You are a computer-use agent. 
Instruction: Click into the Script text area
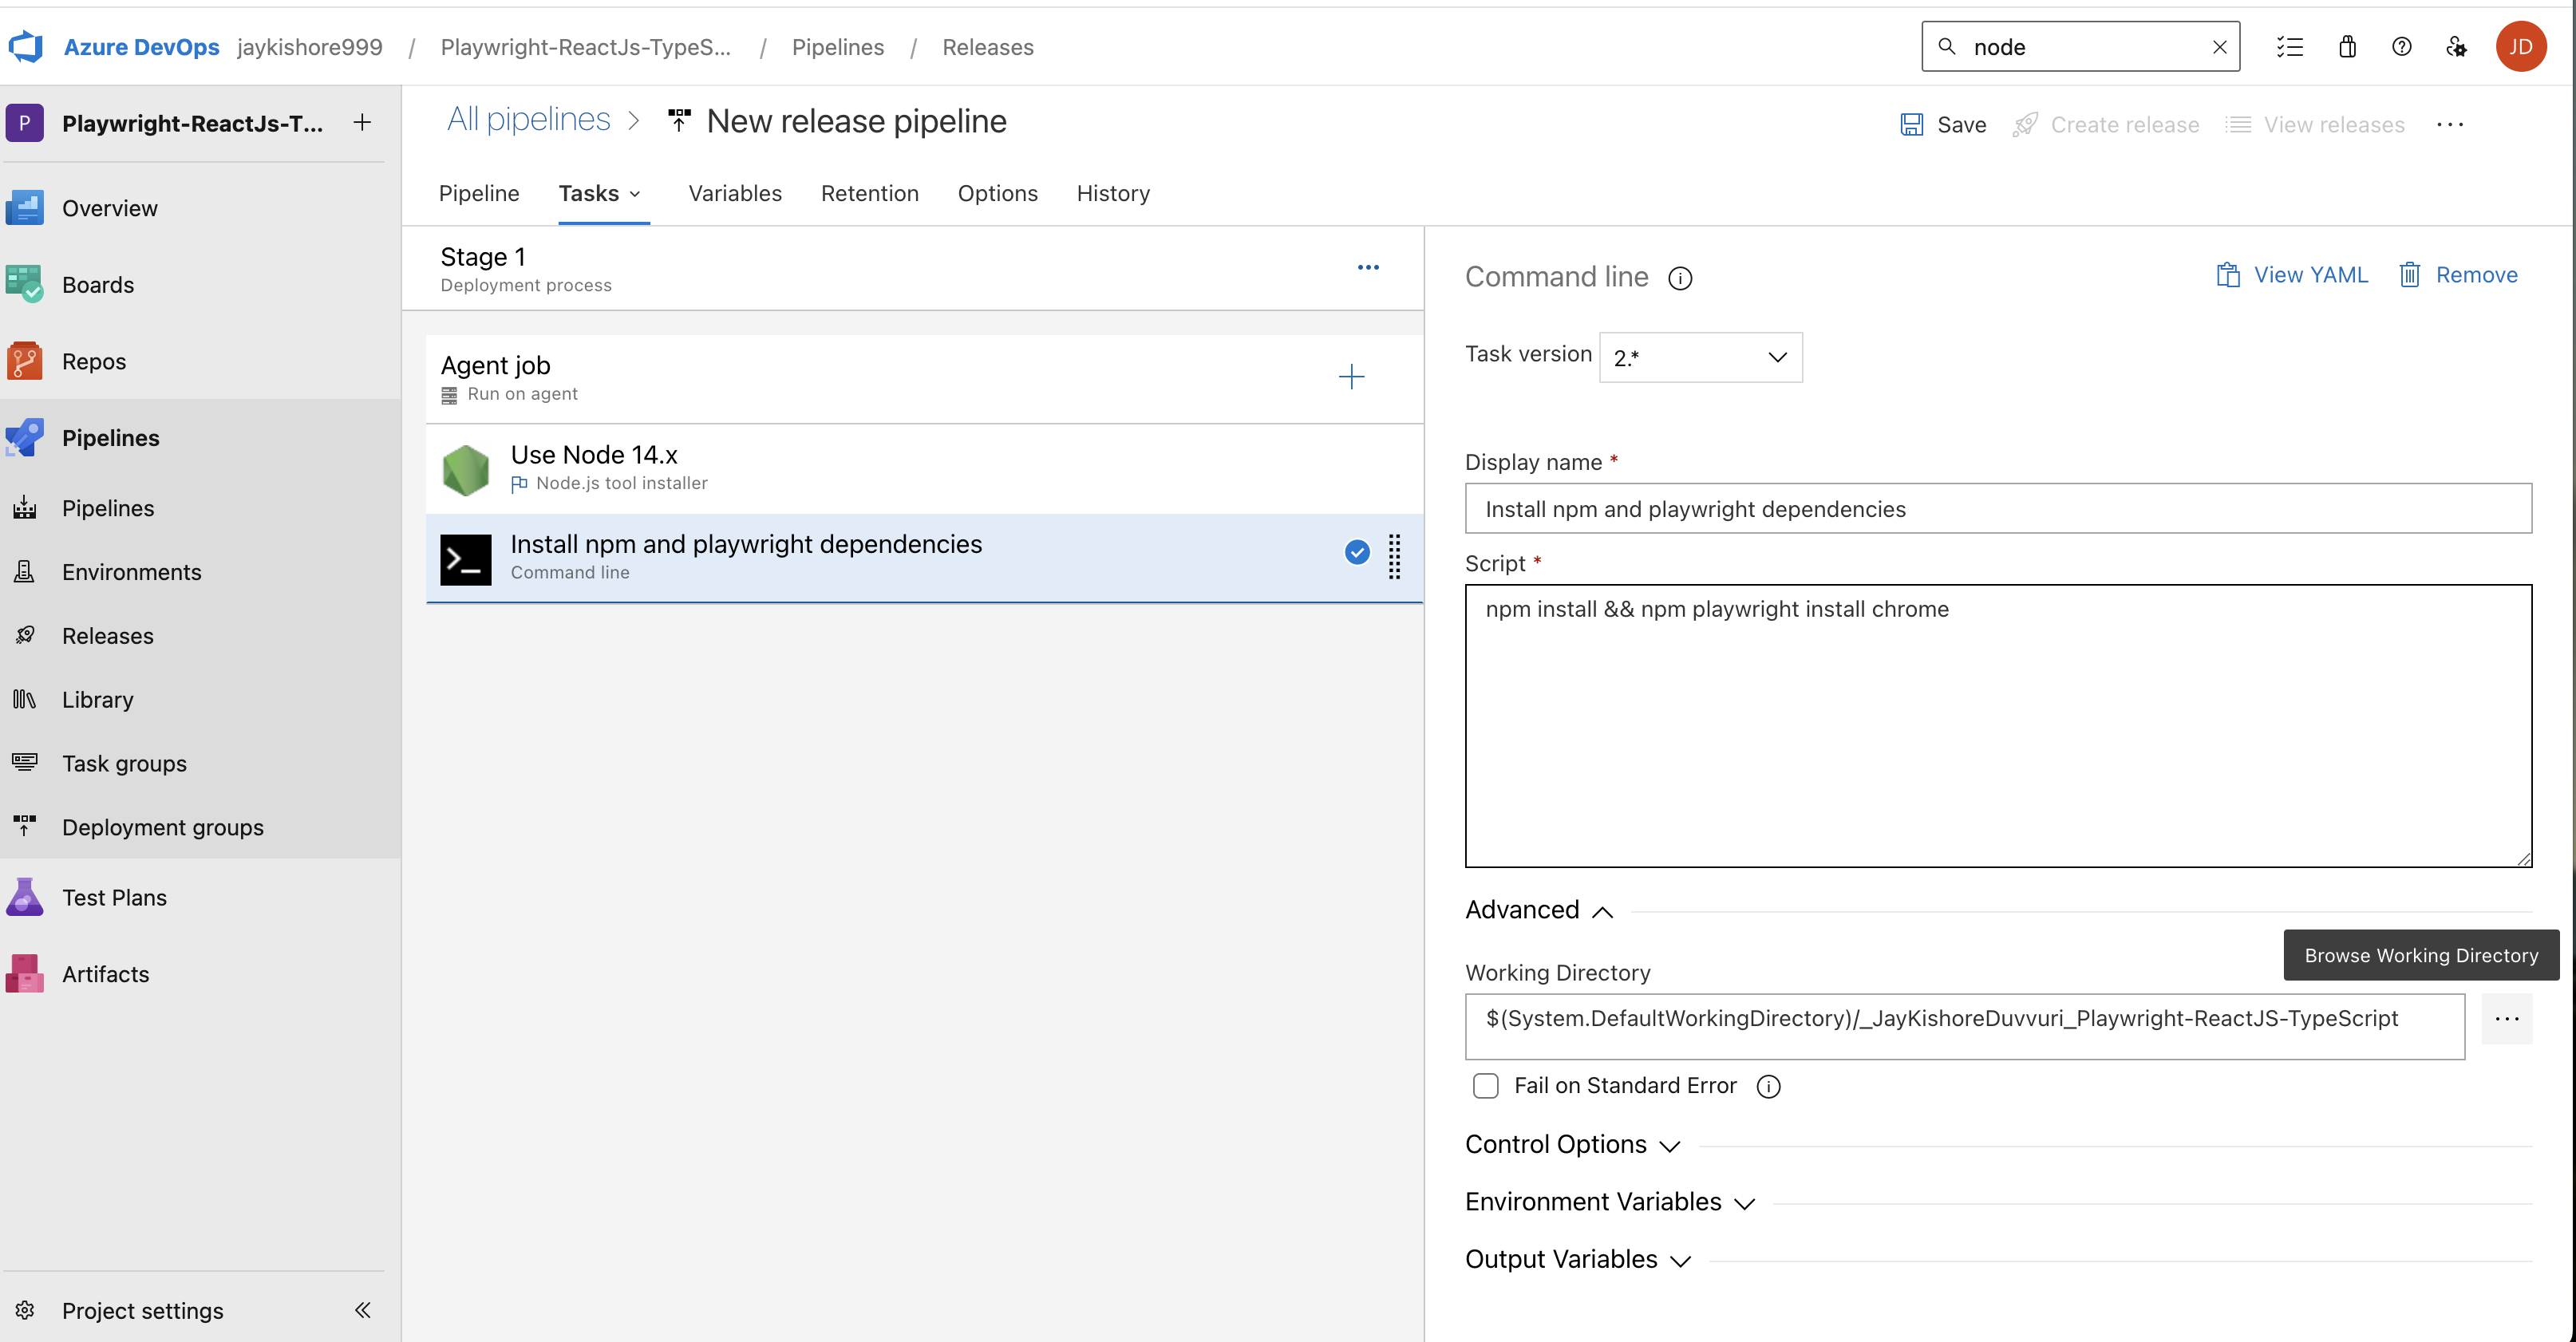click(x=1997, y=725)
